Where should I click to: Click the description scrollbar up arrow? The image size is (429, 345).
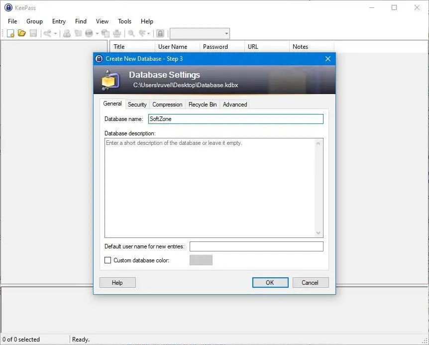tap(318, 143)
